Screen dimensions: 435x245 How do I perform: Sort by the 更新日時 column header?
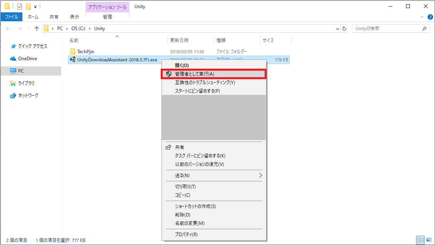(x=190, y=41)
